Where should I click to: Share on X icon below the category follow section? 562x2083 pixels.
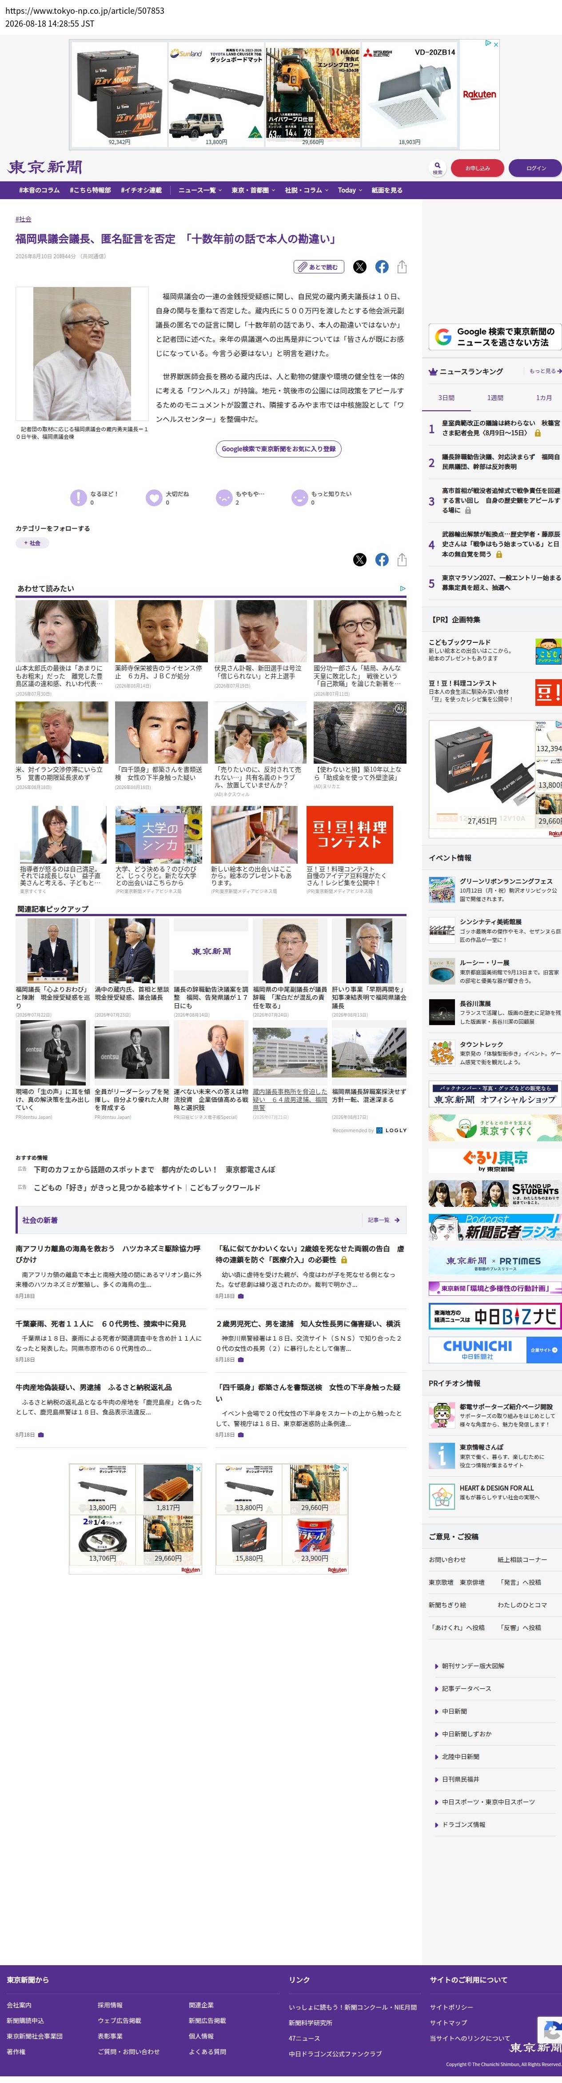pyautogui.click(x=360, y=560)
